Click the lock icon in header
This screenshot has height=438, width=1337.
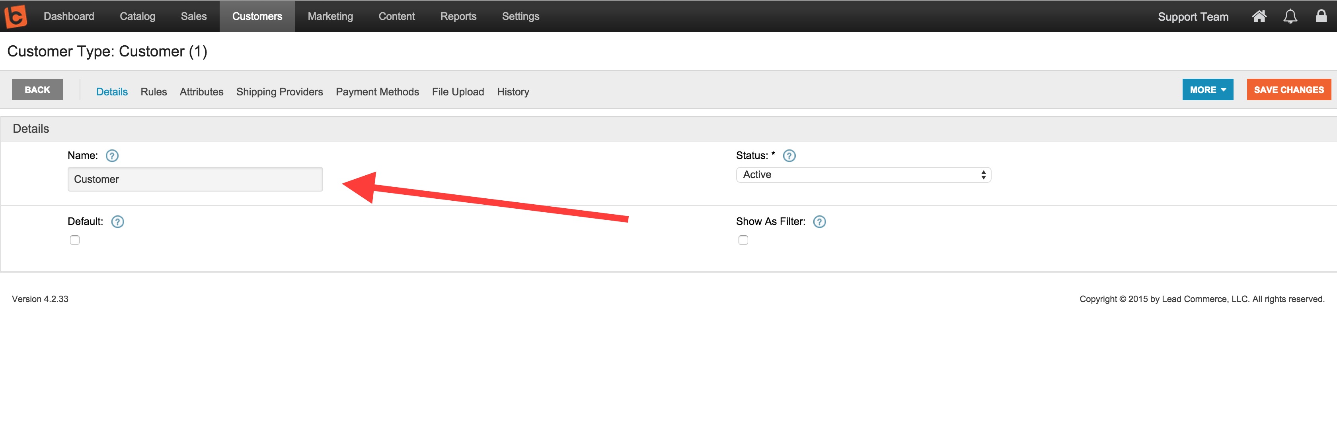[1321, 16]
